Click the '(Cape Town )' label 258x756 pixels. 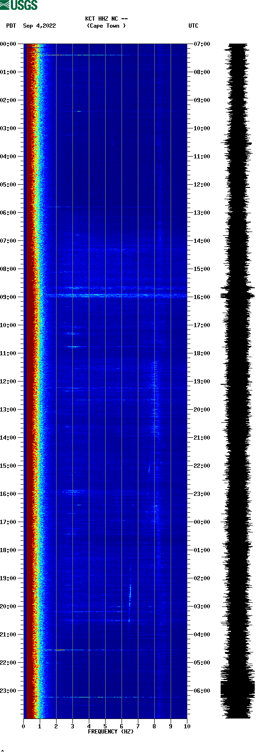[x=107, y=26]
